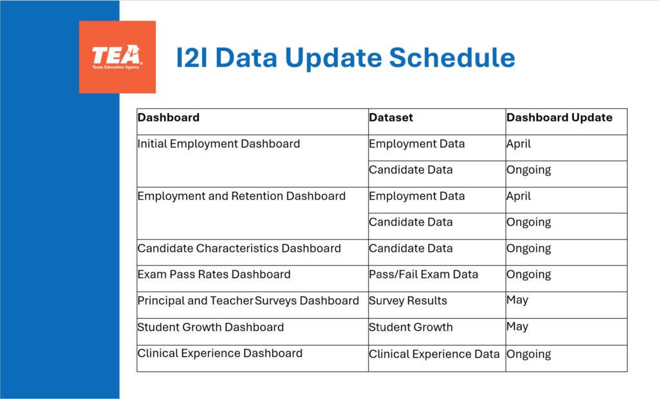Select the Dashboard Update column header

click(559, 118)
